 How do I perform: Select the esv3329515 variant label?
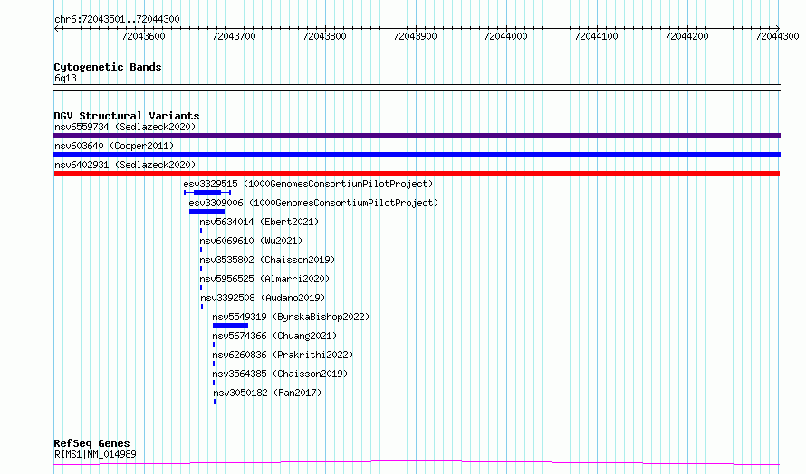(x=308, y=184)
